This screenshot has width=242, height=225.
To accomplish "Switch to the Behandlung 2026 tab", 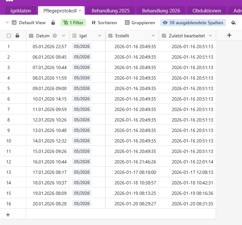I will pos(161,11).
